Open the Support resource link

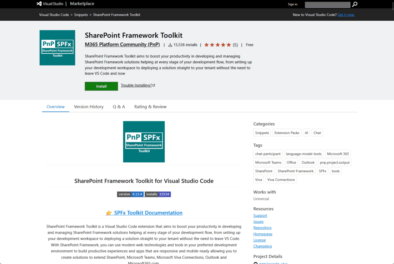[260, 216]
